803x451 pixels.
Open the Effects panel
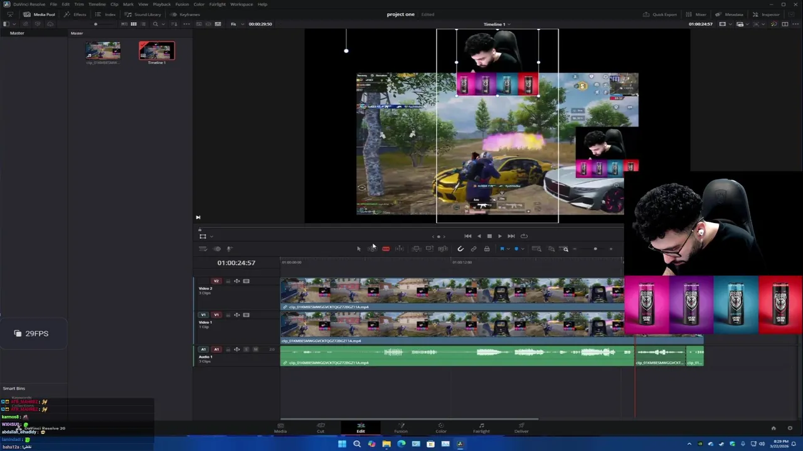(x=75, y=14)
